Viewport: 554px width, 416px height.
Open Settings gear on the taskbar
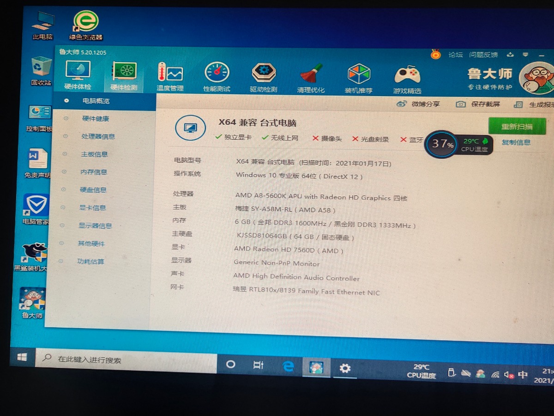pos(345,368)
